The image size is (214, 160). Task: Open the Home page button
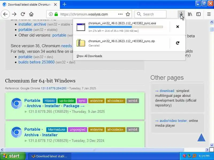[31, 14]
